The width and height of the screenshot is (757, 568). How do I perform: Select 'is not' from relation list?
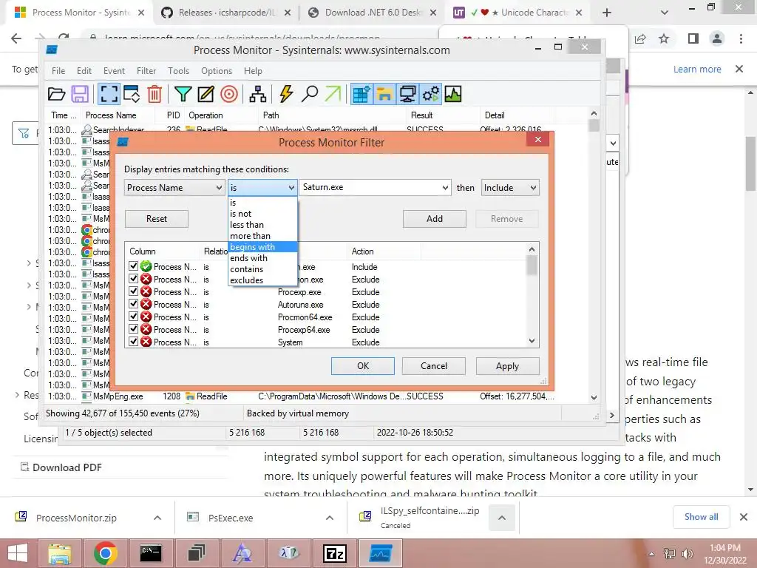(262, 214)
